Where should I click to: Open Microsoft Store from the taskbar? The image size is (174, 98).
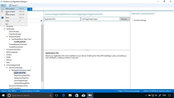tap(77, 95)
